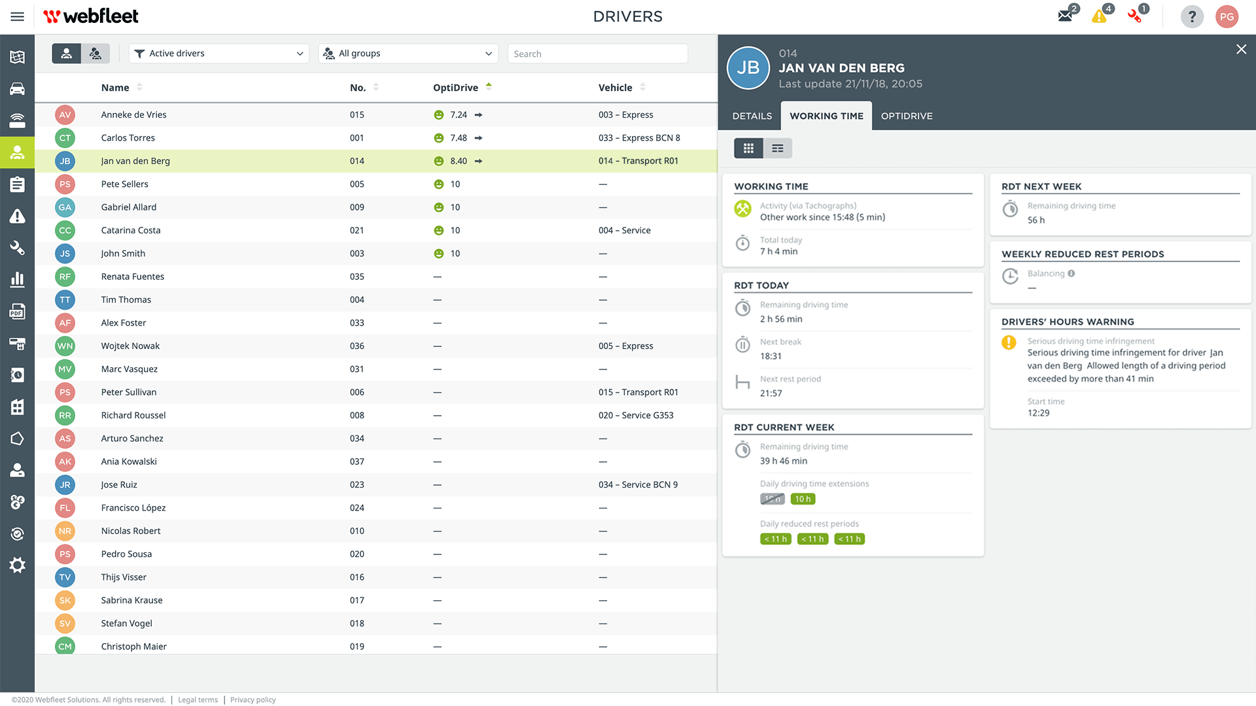Screen dimensions: 1256x706
Task: Switch to single driver view toggle
Action: (67, 54)
